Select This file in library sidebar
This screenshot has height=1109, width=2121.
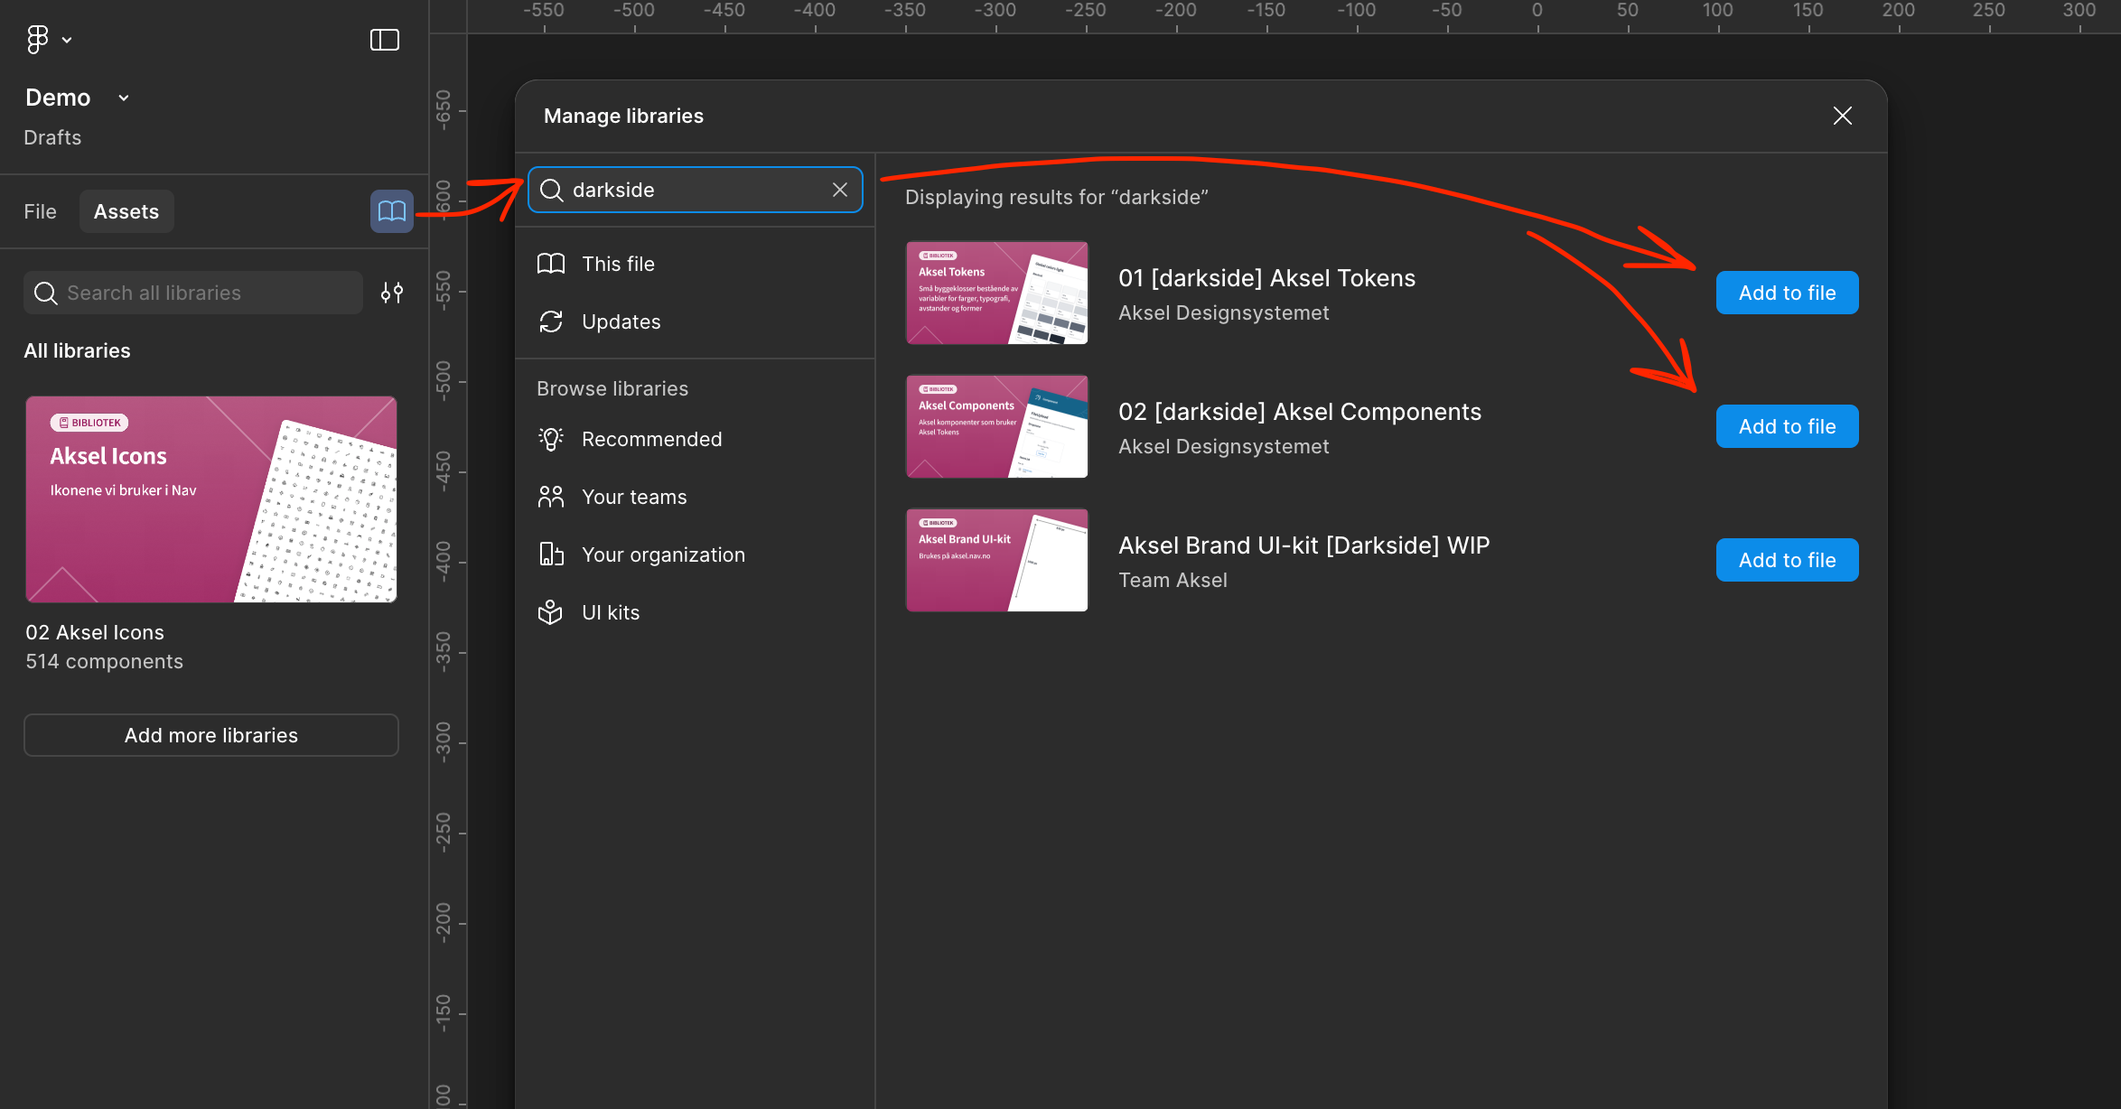coord(618,264)
